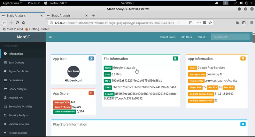
Task: Open the Scan Options sidebar item
Action: coord(16,62)
